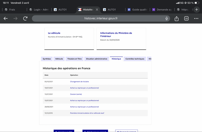Image resolution: width=202 pixels, height=132 pixels.
Task: Switch to the Frais browser tab
Action: [x=12, y=10]
